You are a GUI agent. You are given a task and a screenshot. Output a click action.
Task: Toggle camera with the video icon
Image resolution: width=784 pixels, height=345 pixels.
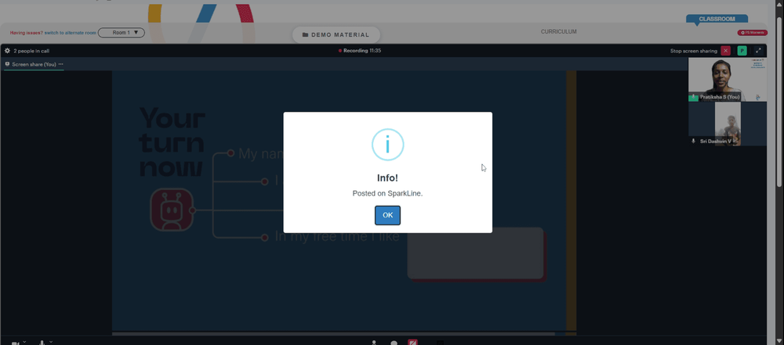click(x=15, y=343)
